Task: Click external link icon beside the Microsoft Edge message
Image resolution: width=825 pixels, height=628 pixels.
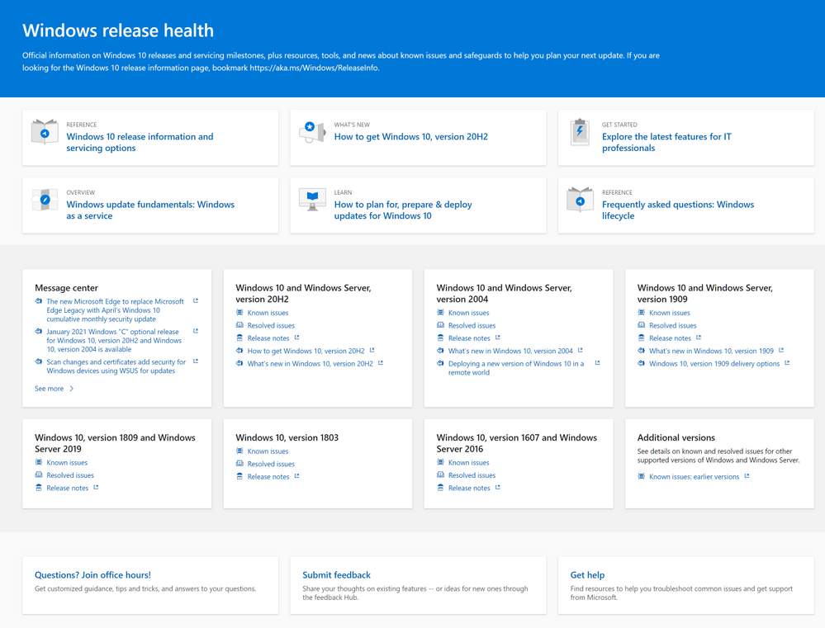Action: 196,301
